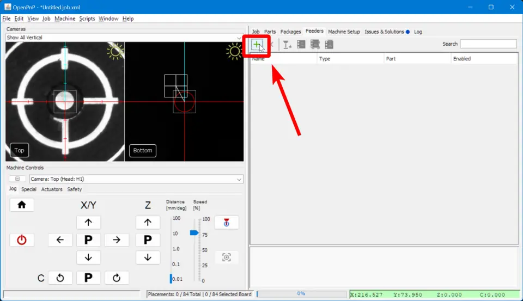This screenshot has width=523, height=301.
Task: Click the red nozzle position tool button
Action: click(x=227, y=223)
